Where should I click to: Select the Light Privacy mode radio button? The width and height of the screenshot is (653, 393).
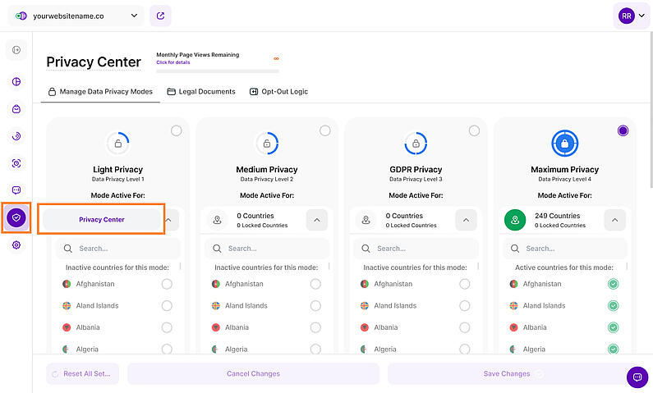[x=176, y=130]
